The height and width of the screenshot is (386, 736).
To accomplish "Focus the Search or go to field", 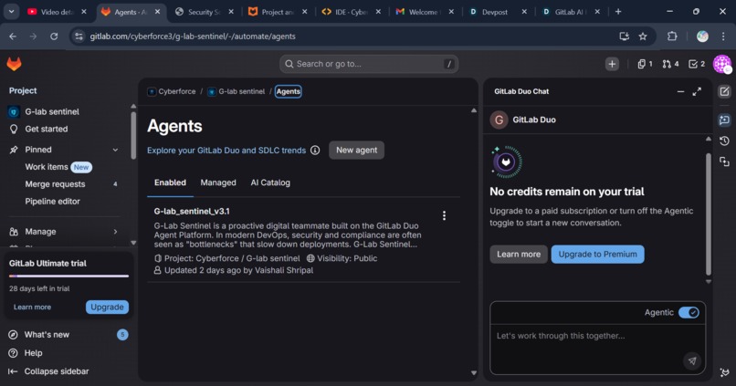I will [x=369, y=64].
